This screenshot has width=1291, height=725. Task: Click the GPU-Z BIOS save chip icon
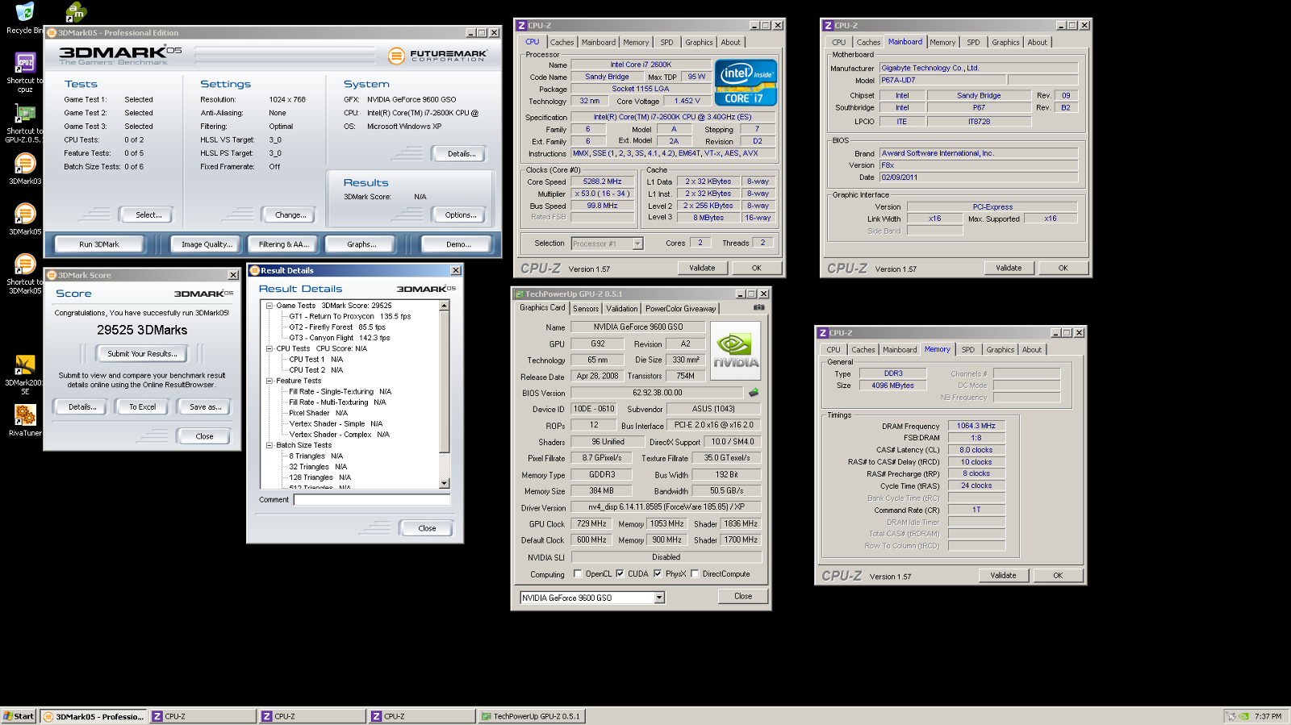pos(754,393)
